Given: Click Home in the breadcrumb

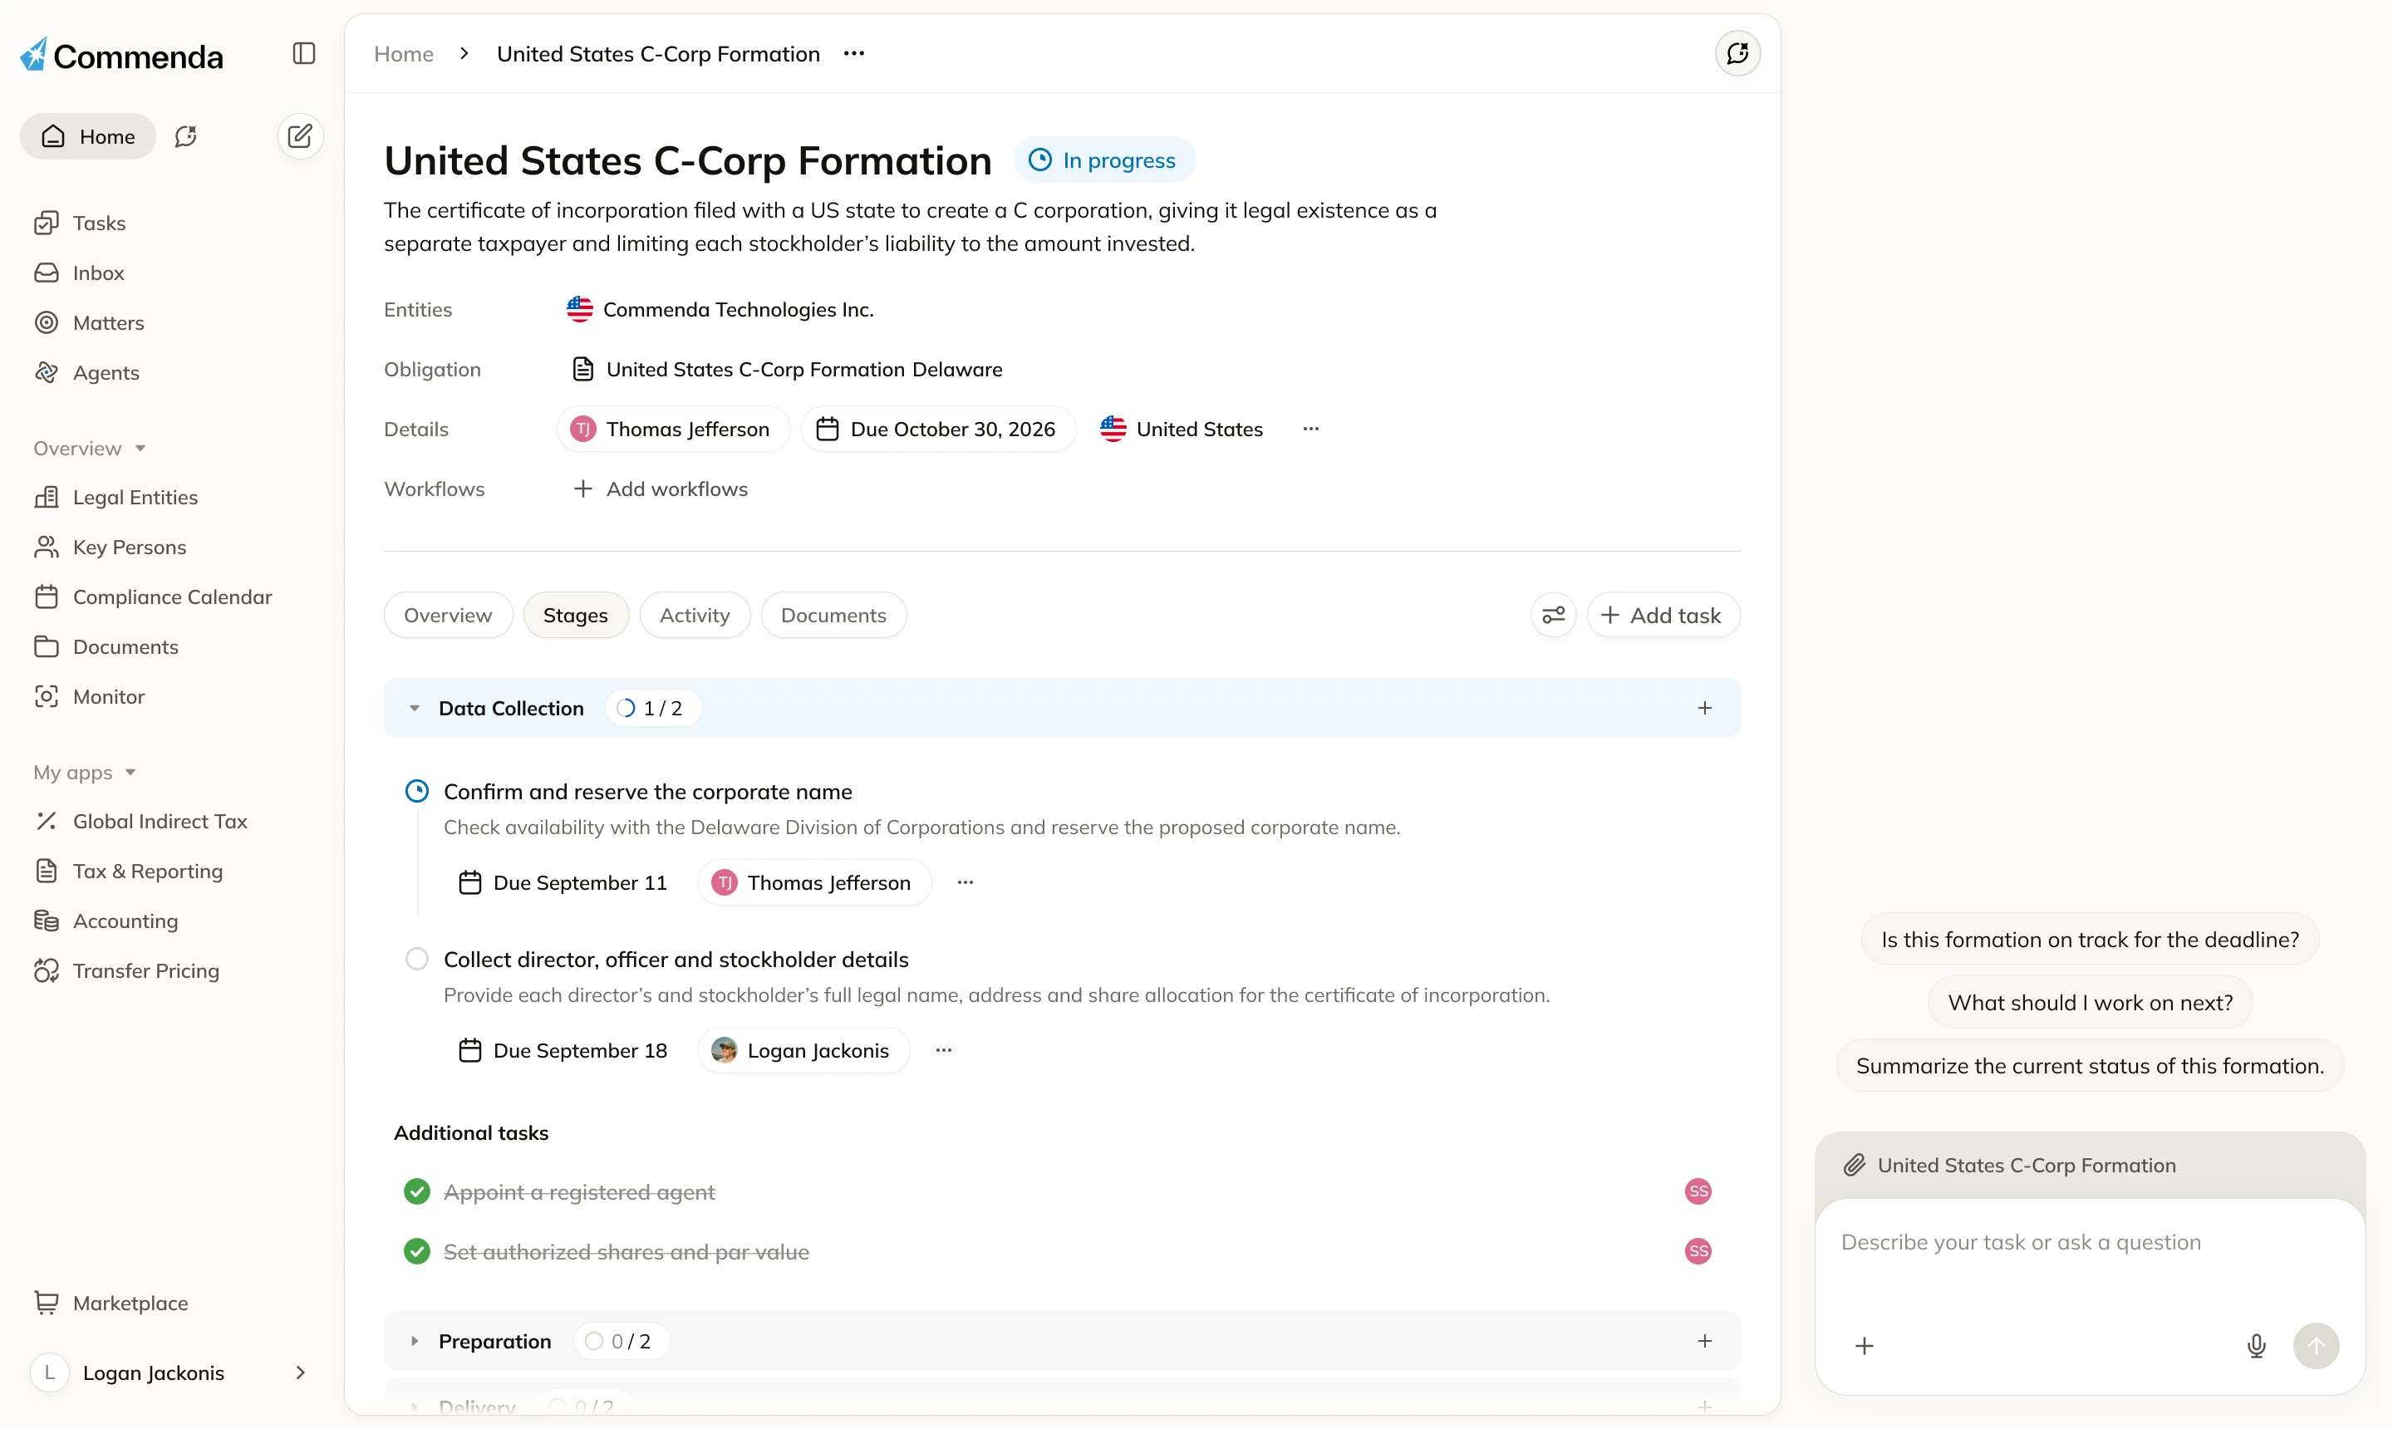Looking at the screenshot, I should (x=404, y=54).
